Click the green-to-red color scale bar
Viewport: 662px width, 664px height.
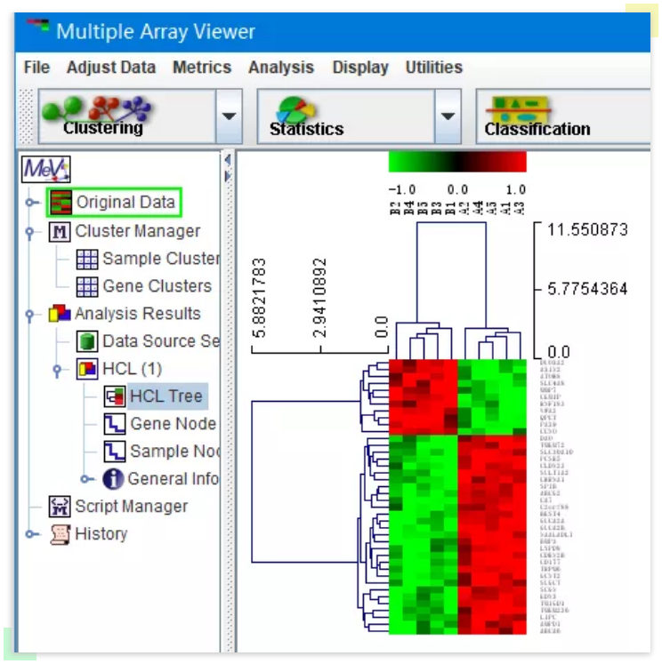click(x=457, y=162)
